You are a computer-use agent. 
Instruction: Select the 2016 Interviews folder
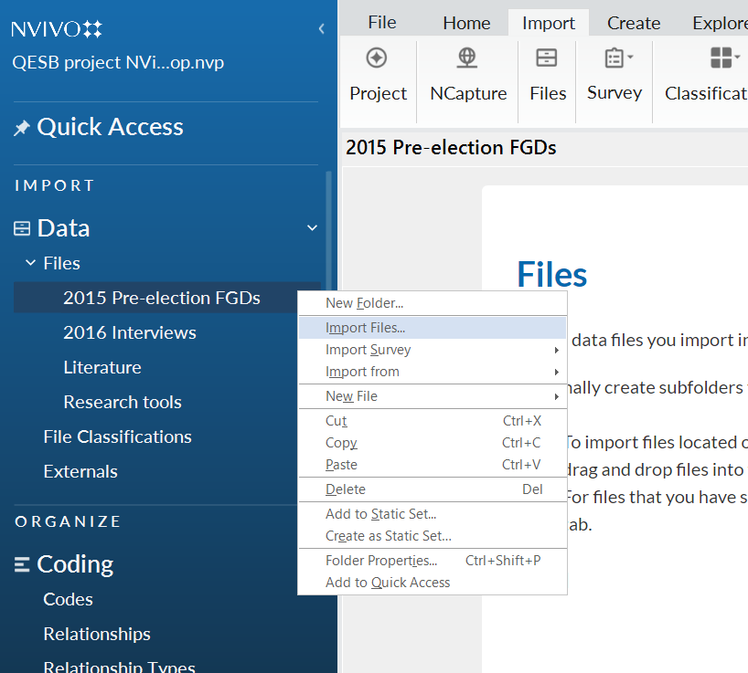tap(129, 332)
